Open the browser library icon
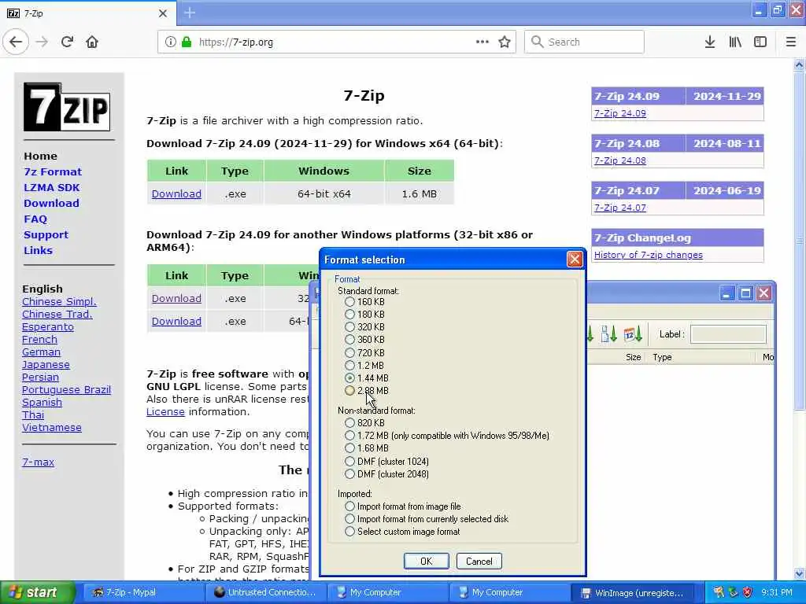 pyautogui.click(x=735, y=42)
